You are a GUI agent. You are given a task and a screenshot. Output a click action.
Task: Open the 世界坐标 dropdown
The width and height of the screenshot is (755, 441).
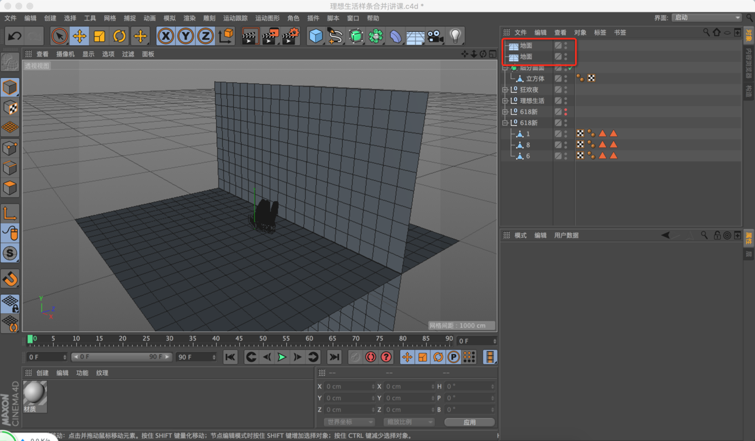point(349,422)
